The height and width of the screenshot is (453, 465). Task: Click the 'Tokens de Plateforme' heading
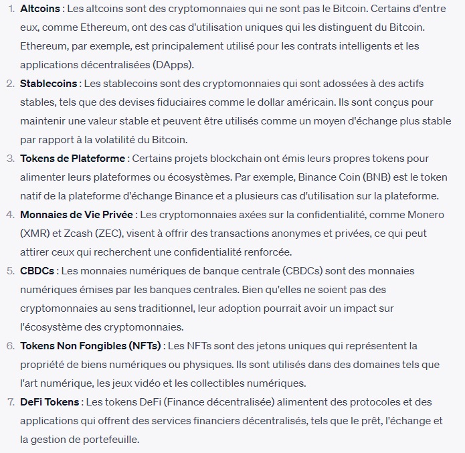pyautogui.click(x=73, y=159)
